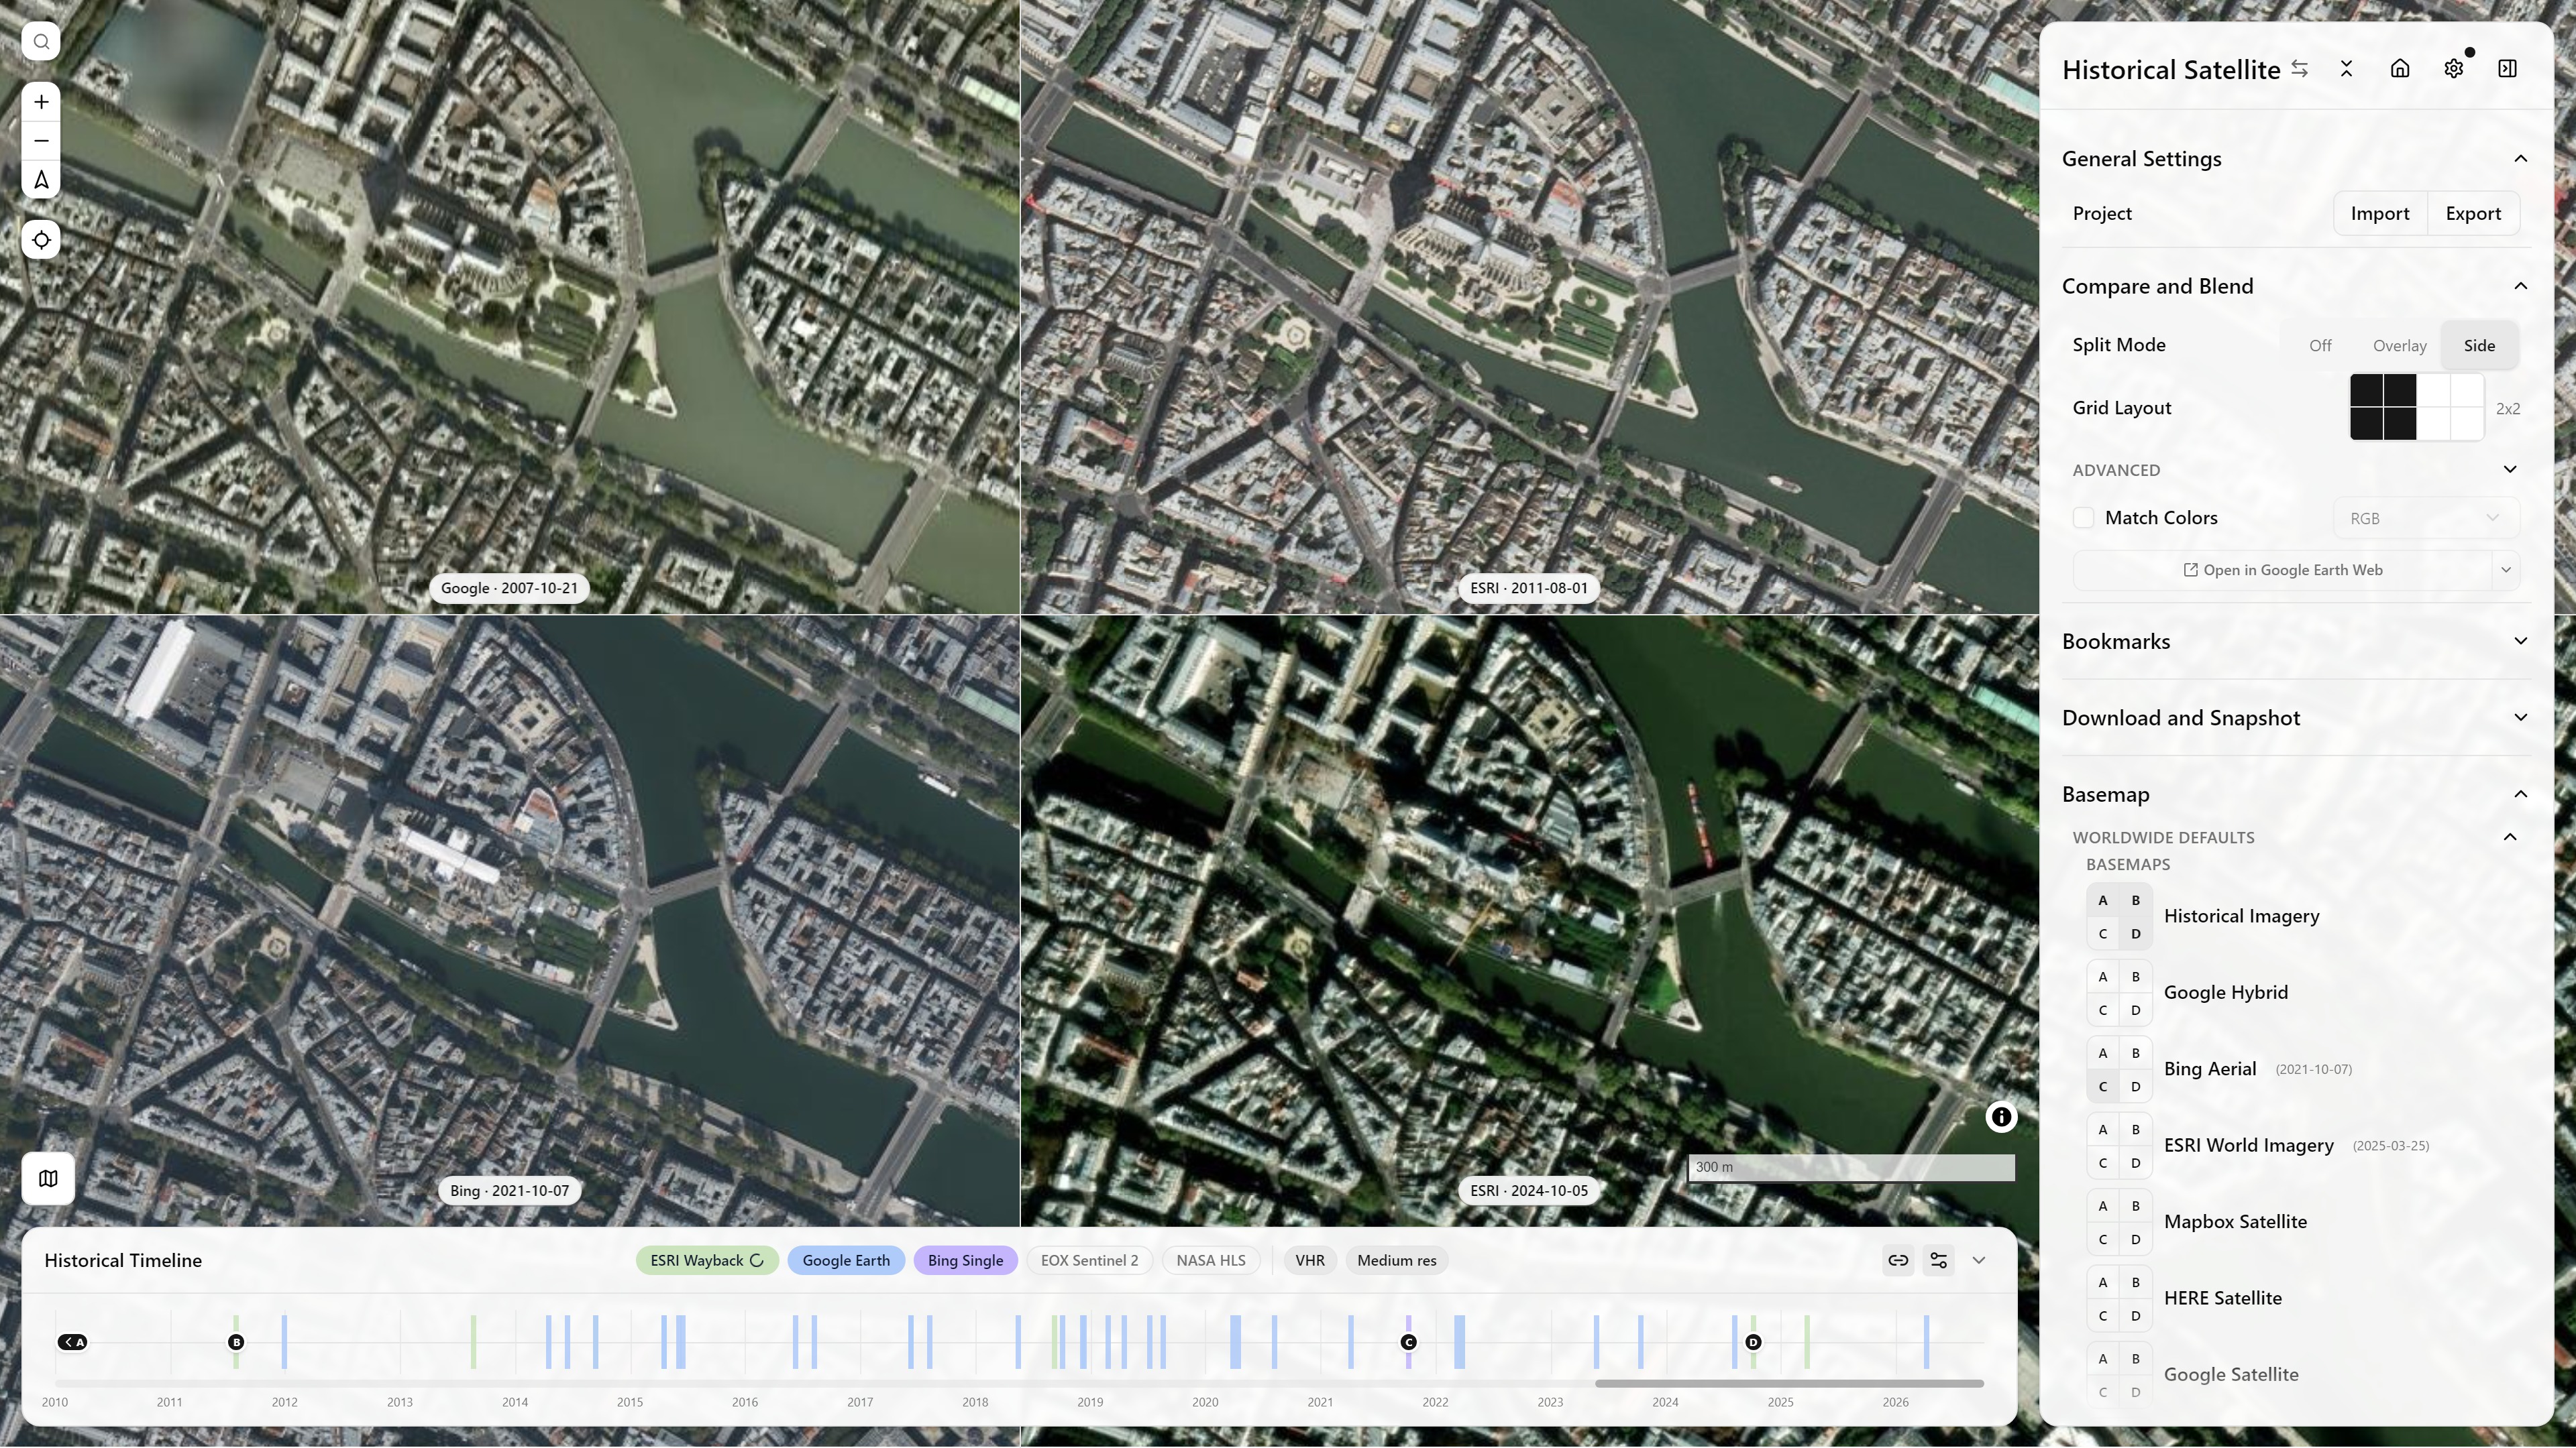Select the Mapbox Satellite basemap label
The image size is (2576, 1448).
tap(2235, 1222)
